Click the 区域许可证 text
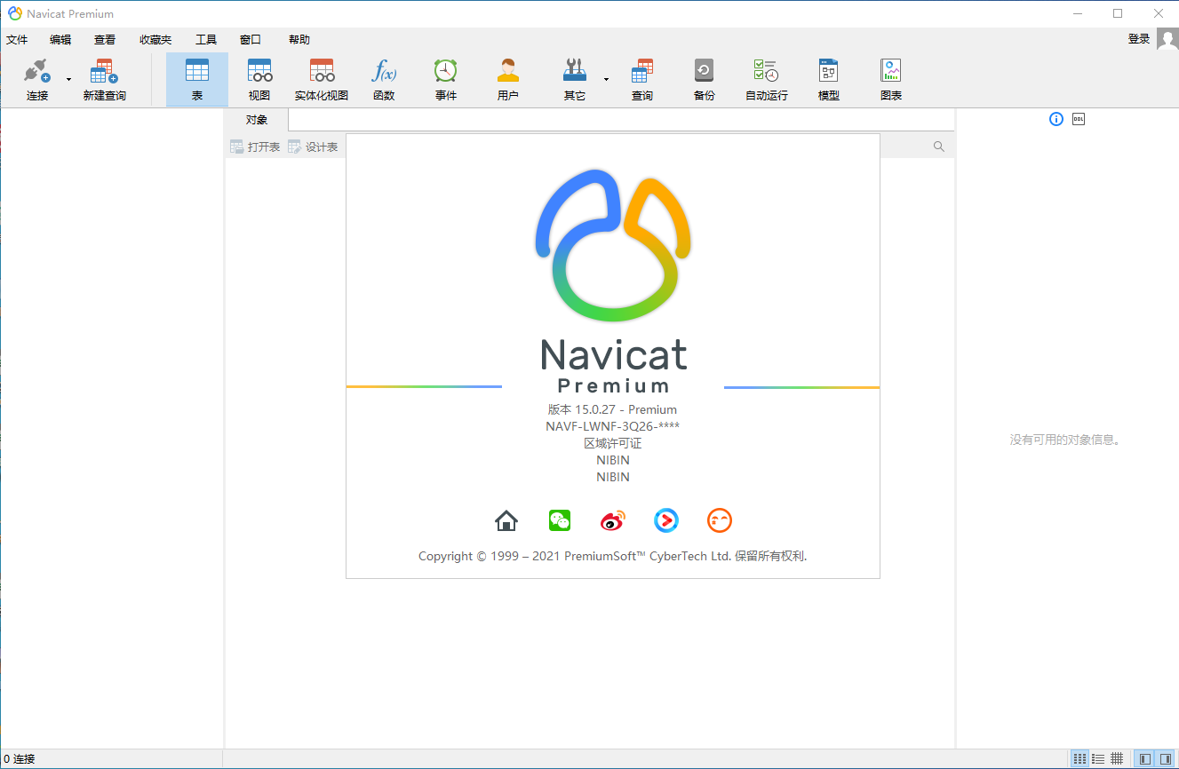 [613, 443]
